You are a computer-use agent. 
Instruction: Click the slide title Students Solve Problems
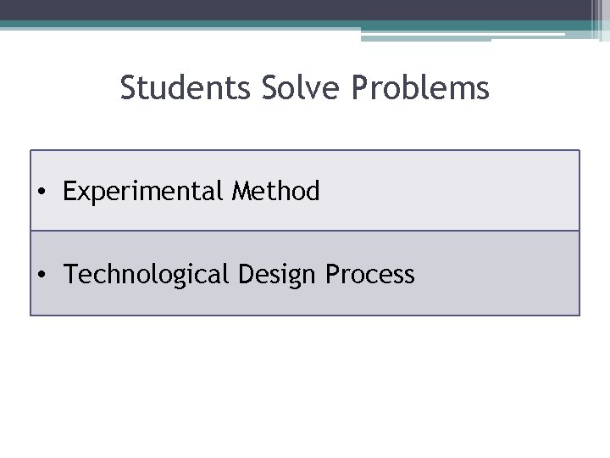pos(304,87)
